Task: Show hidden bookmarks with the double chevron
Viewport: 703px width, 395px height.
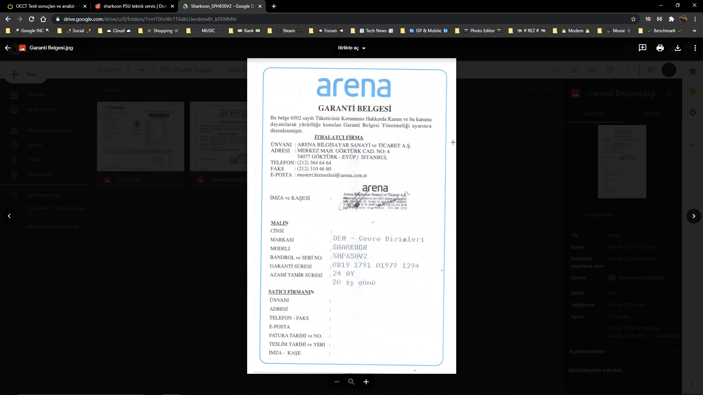Action: coord(694,31)
